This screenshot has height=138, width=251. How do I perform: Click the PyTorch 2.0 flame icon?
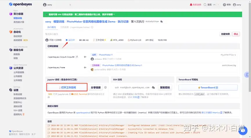click(129, 40)
